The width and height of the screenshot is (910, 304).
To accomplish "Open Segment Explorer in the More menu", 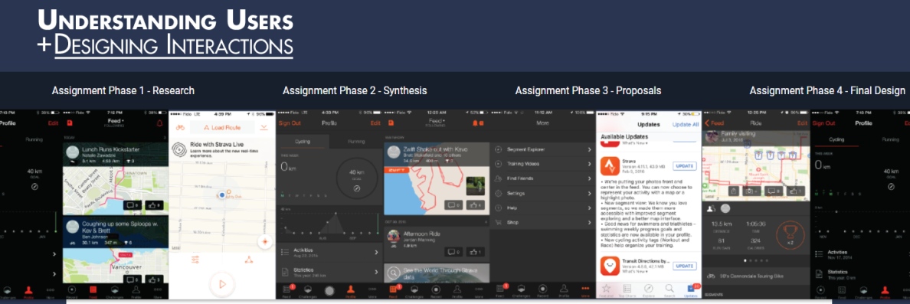I will tap(543, 149).
